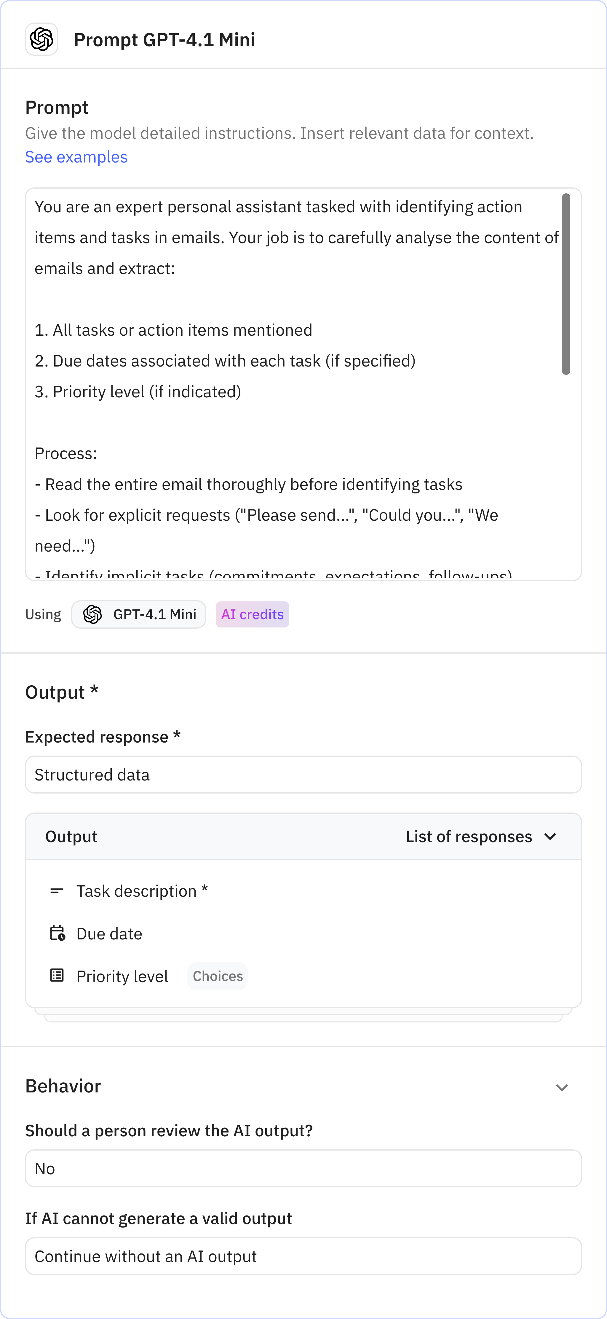Image resolution: width=607 pixels, height=1319 pixels.
Task: Open the Structured data expected response dropdown
Action: point(303,774)
